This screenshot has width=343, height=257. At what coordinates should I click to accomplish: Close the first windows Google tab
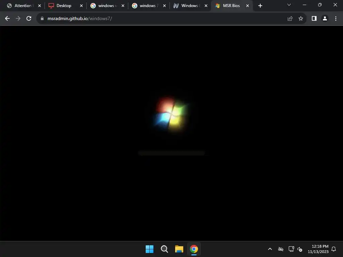pos(123,6)
